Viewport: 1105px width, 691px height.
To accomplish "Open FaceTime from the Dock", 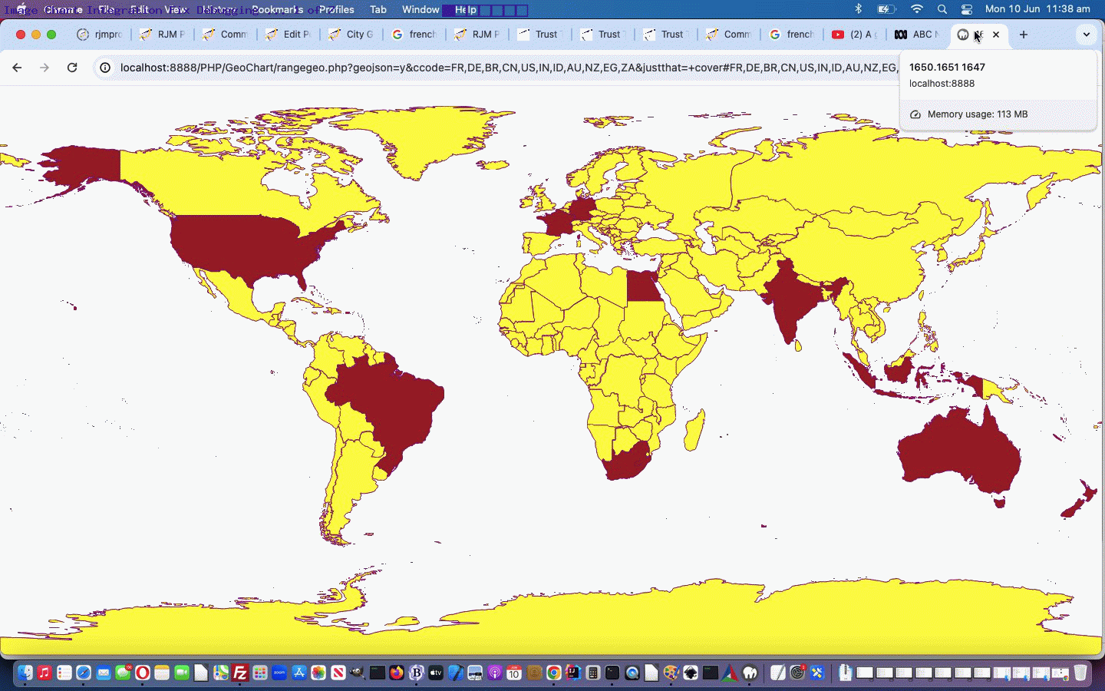I will pos(182,673).
